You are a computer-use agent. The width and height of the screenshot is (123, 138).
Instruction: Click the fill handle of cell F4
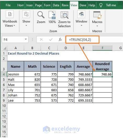pos(112,77)
